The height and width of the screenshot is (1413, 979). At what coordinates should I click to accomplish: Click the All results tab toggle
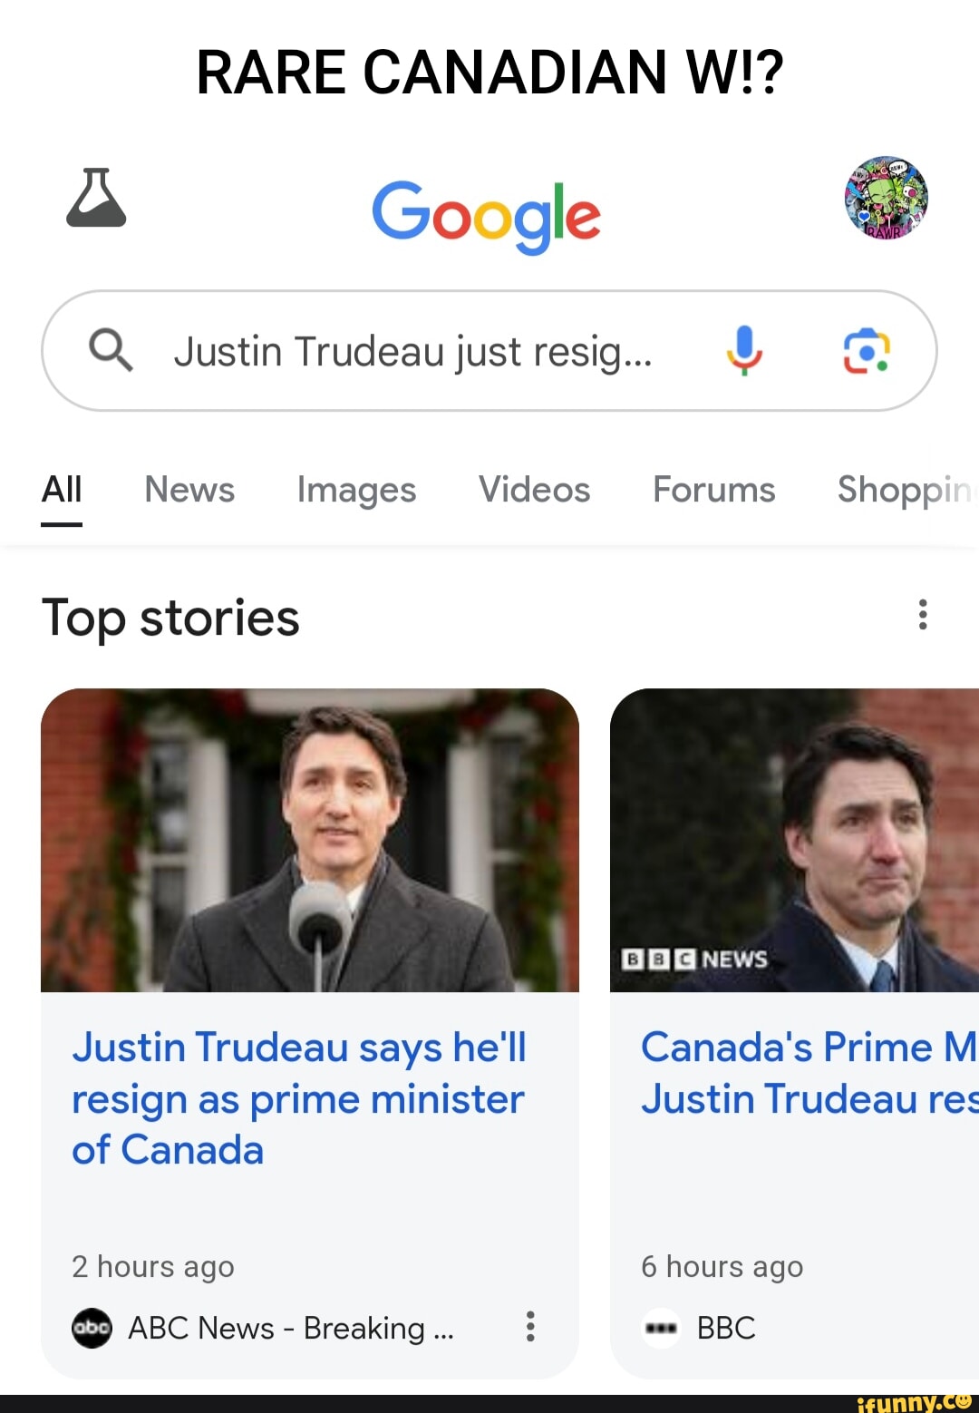tap(61, 490)
